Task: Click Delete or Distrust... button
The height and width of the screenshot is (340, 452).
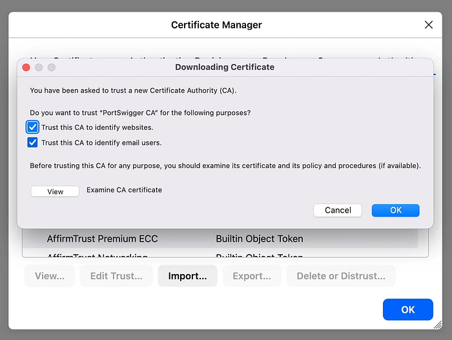Action: pyautogui.click(x=341, y=275)
